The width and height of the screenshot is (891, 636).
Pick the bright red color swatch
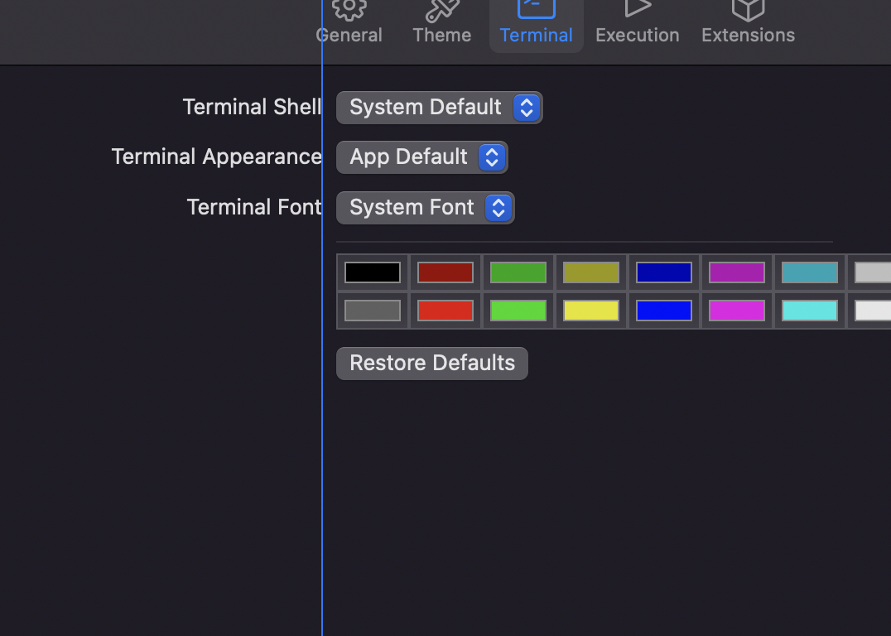445,311
